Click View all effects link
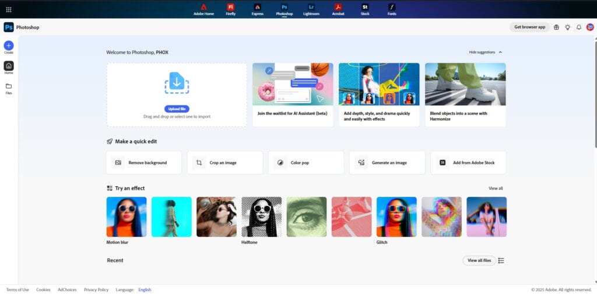 pyautogui.click(x=496, y=188)
